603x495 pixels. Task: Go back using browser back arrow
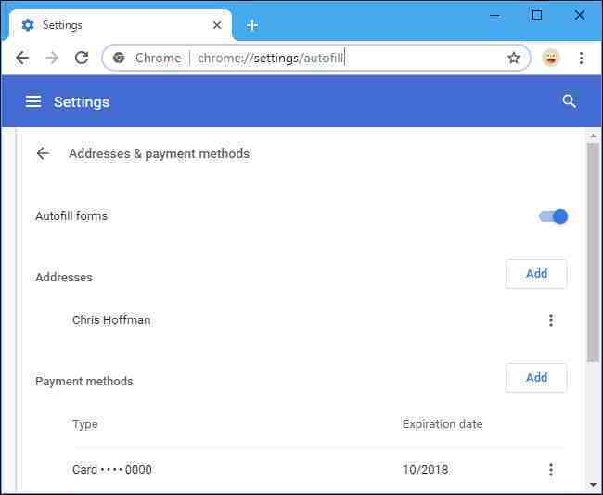coord(22,59)
